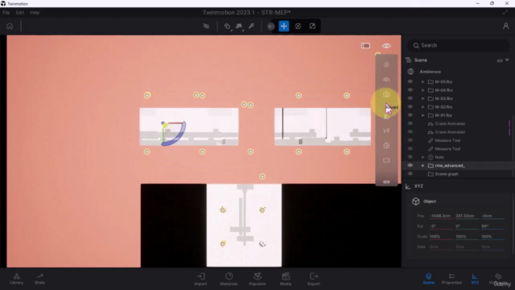This screenshot has width=515, height=290.
Task: Go to the Home screen icon
Action: point(10,26)
